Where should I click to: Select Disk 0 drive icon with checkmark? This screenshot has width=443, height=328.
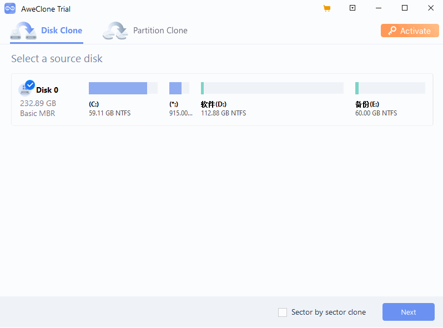[x=27, y=88]
